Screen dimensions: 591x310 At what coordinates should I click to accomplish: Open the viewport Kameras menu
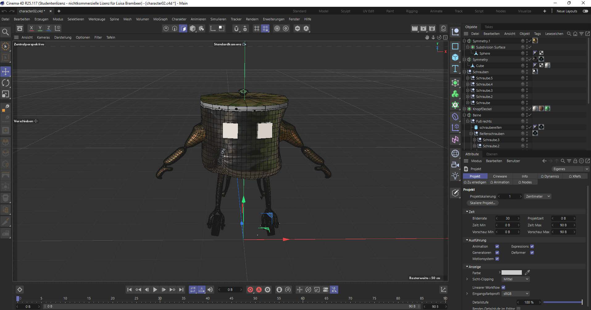coord(43,37)
